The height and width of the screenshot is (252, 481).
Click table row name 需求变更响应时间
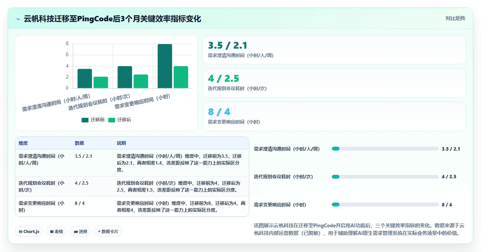[41, 206]
